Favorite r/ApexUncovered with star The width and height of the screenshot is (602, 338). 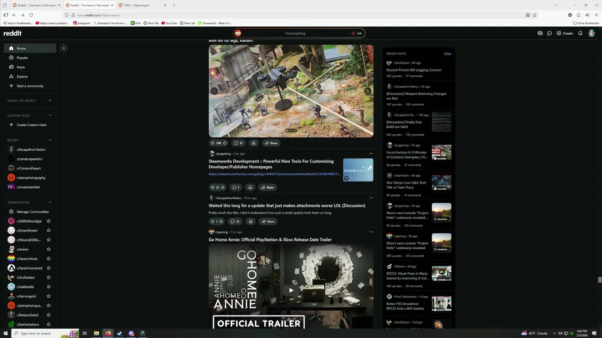point(48,268)
